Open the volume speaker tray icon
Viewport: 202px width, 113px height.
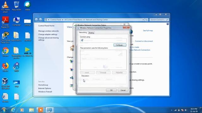tap(186, 110)
